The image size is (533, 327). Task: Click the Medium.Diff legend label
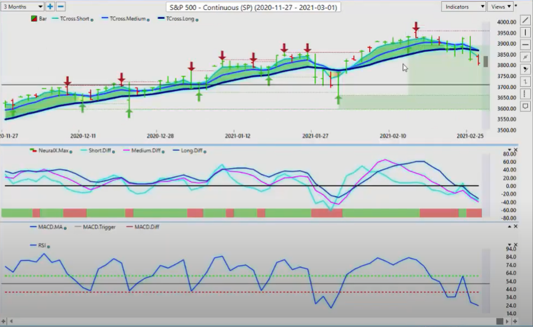tap(146, 150)
